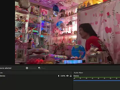Adjust the blue Device volume slider

[97, 80]
